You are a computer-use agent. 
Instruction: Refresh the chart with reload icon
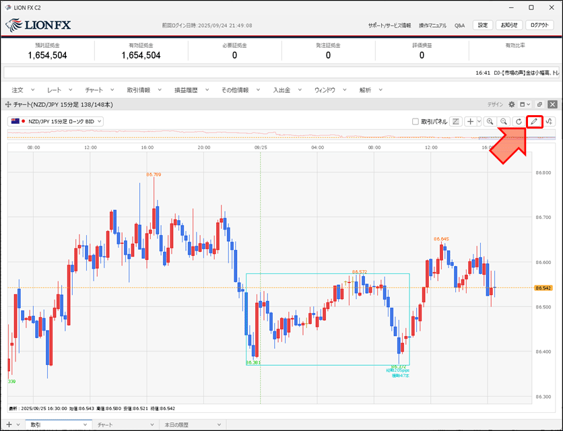518,121
